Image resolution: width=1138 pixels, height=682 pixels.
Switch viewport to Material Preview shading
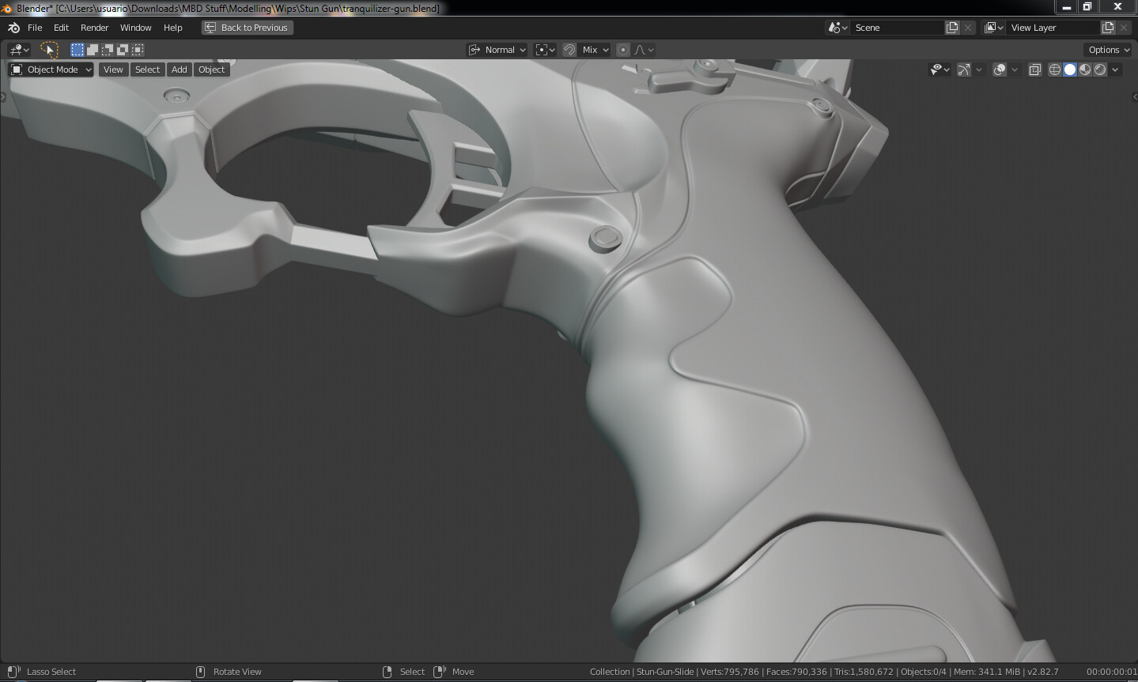point(1085,69)
